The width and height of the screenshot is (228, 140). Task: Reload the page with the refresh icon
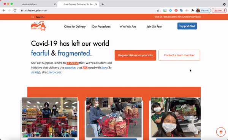pyautogui.click(x=15, y=11)
